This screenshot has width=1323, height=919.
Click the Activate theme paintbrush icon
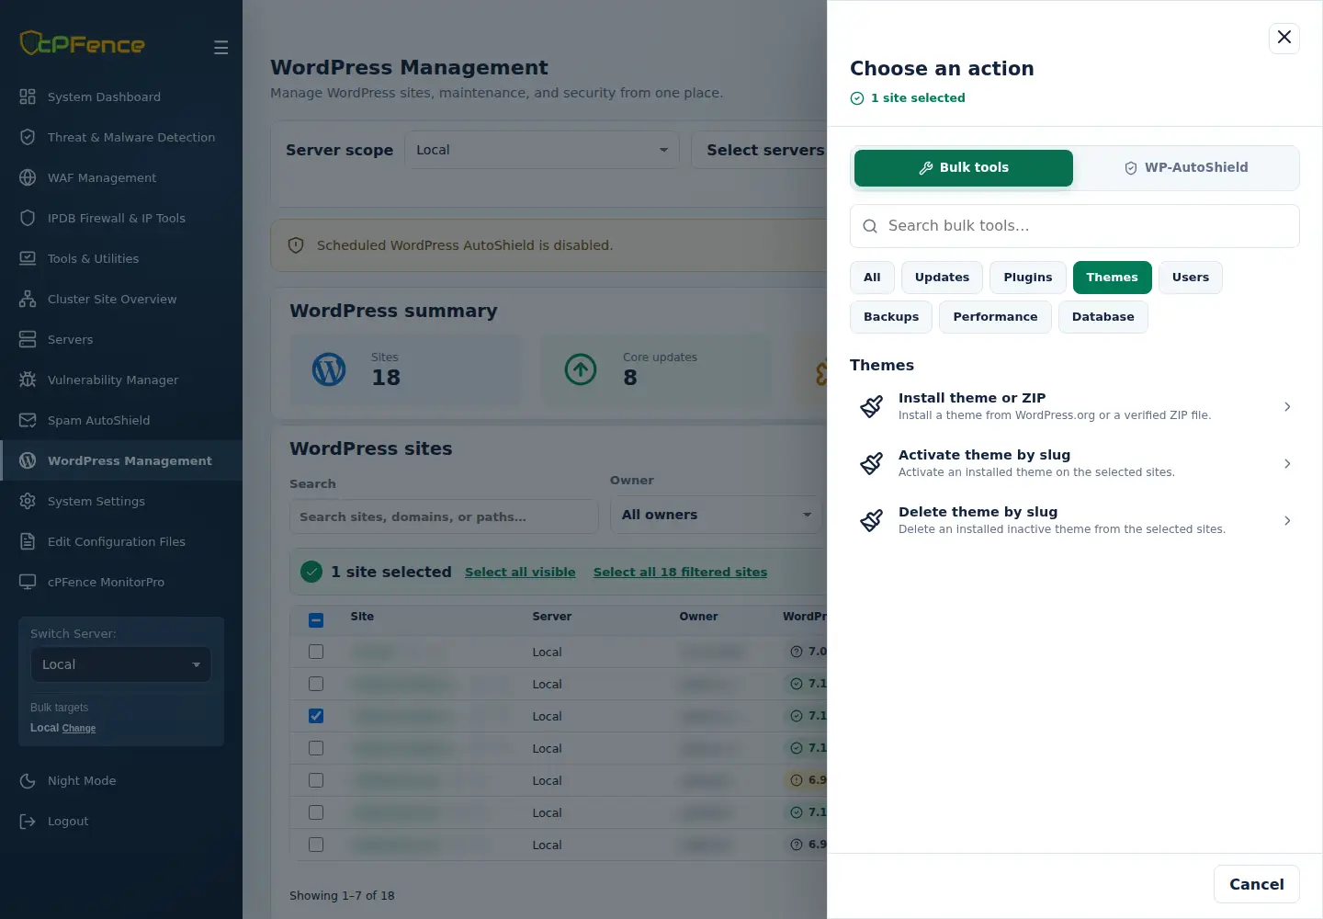(x=872, y=463)
